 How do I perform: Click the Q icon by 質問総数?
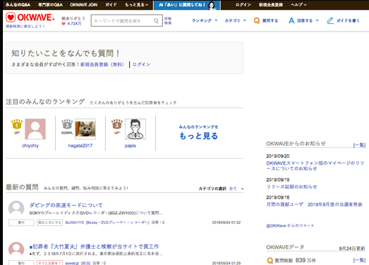(270, 261)
